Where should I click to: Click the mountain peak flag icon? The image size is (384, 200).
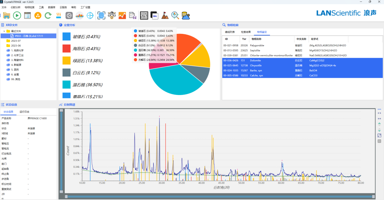(x=165, y=15)
